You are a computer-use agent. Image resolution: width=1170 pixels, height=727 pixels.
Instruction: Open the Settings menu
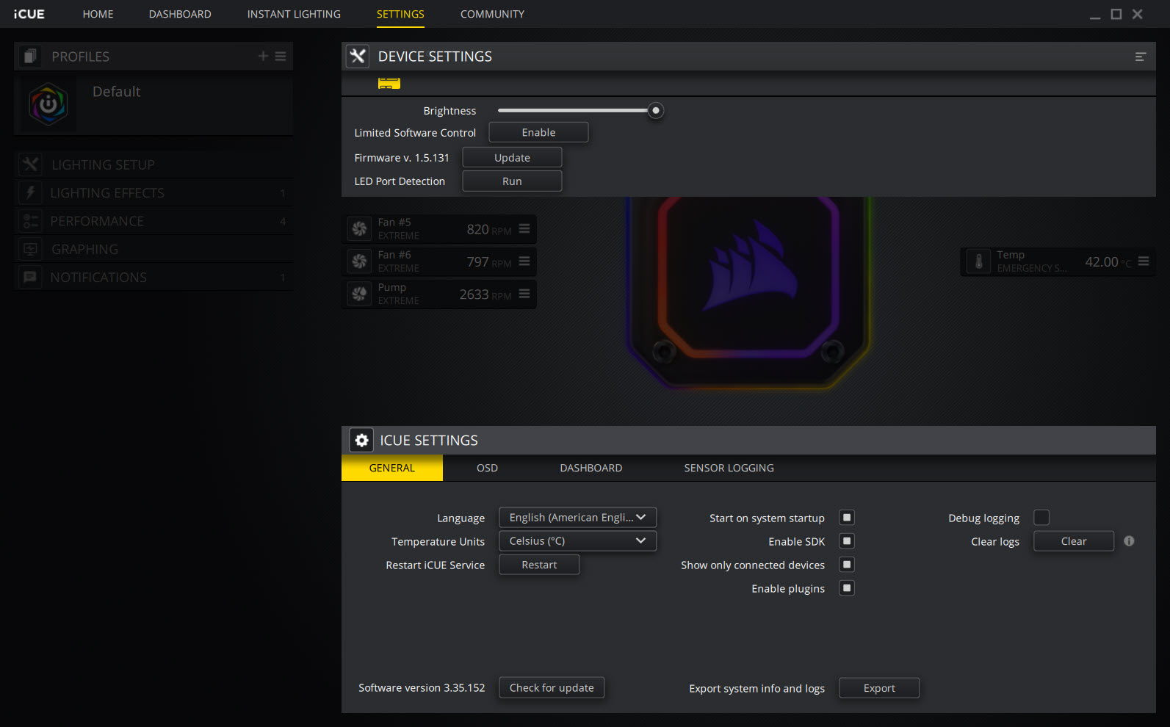[x=400, y=14]
